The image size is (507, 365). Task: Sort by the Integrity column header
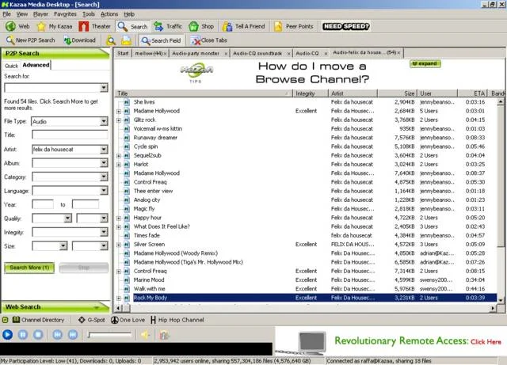[310, 93]
